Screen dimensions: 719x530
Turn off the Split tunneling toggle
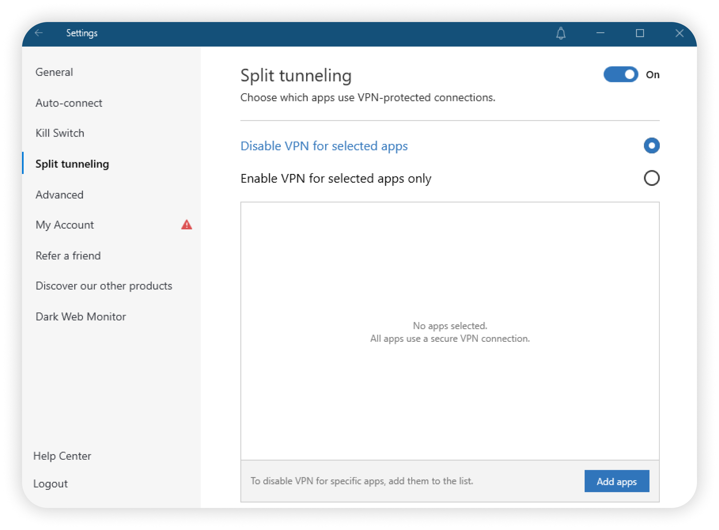(621, 75)
